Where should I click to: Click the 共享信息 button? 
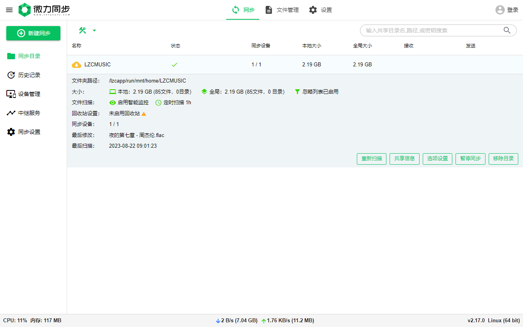[405, 159]
